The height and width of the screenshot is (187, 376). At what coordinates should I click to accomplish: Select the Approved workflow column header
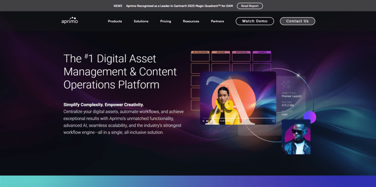(x=241, y=52)
